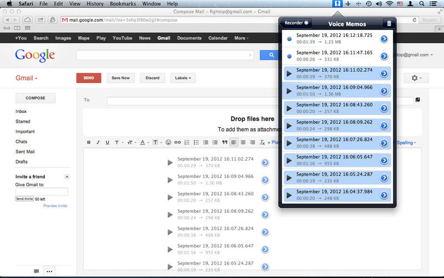Click the blue search button
The width and height of the screenshot is (444, 278).
click(x=269, y=55)
